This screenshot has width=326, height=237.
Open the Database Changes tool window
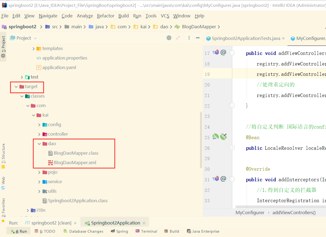coord(83,231)
